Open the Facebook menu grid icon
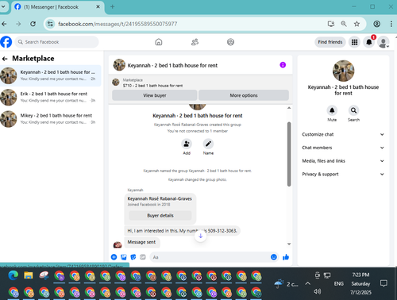This screenshot has height=300, width=397. point(354,42)
